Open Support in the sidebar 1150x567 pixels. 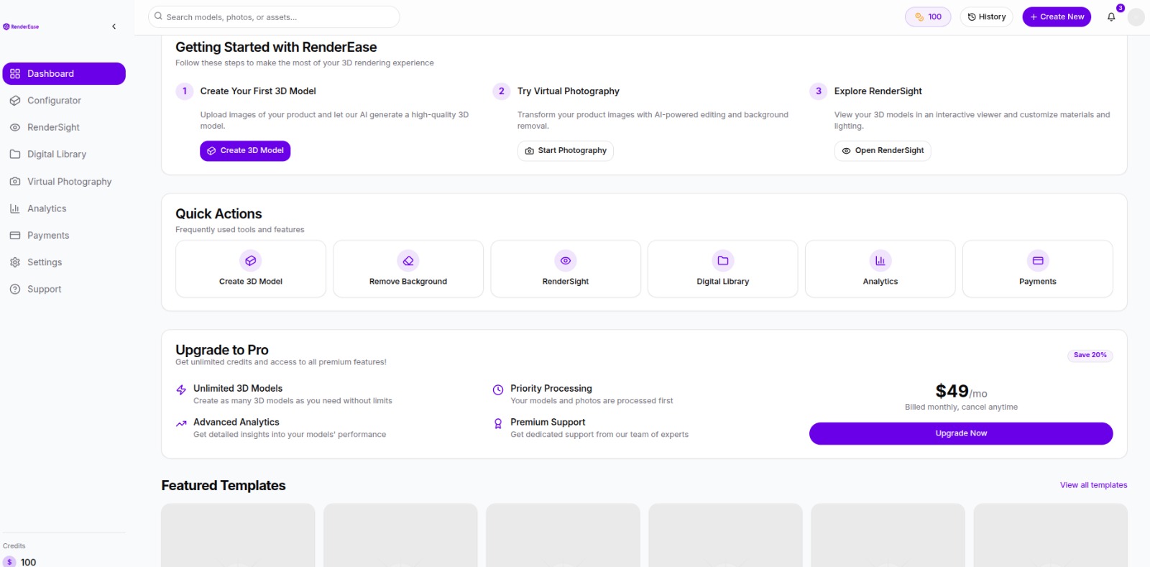pyautogui.click(x=64, y=289)
